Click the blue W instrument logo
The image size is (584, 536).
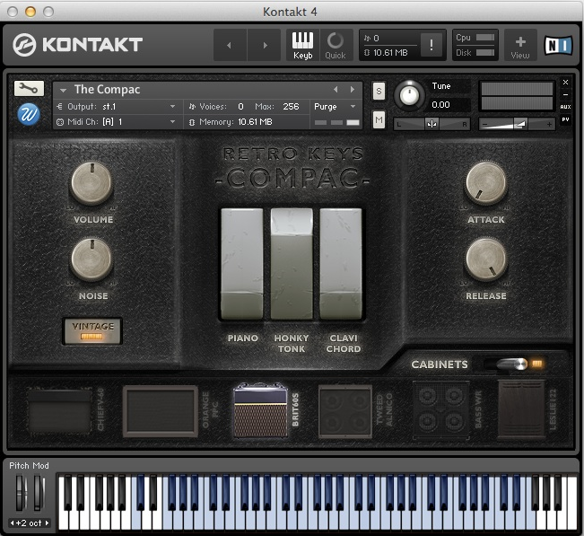pyautogui.click(x=29, y=114)
